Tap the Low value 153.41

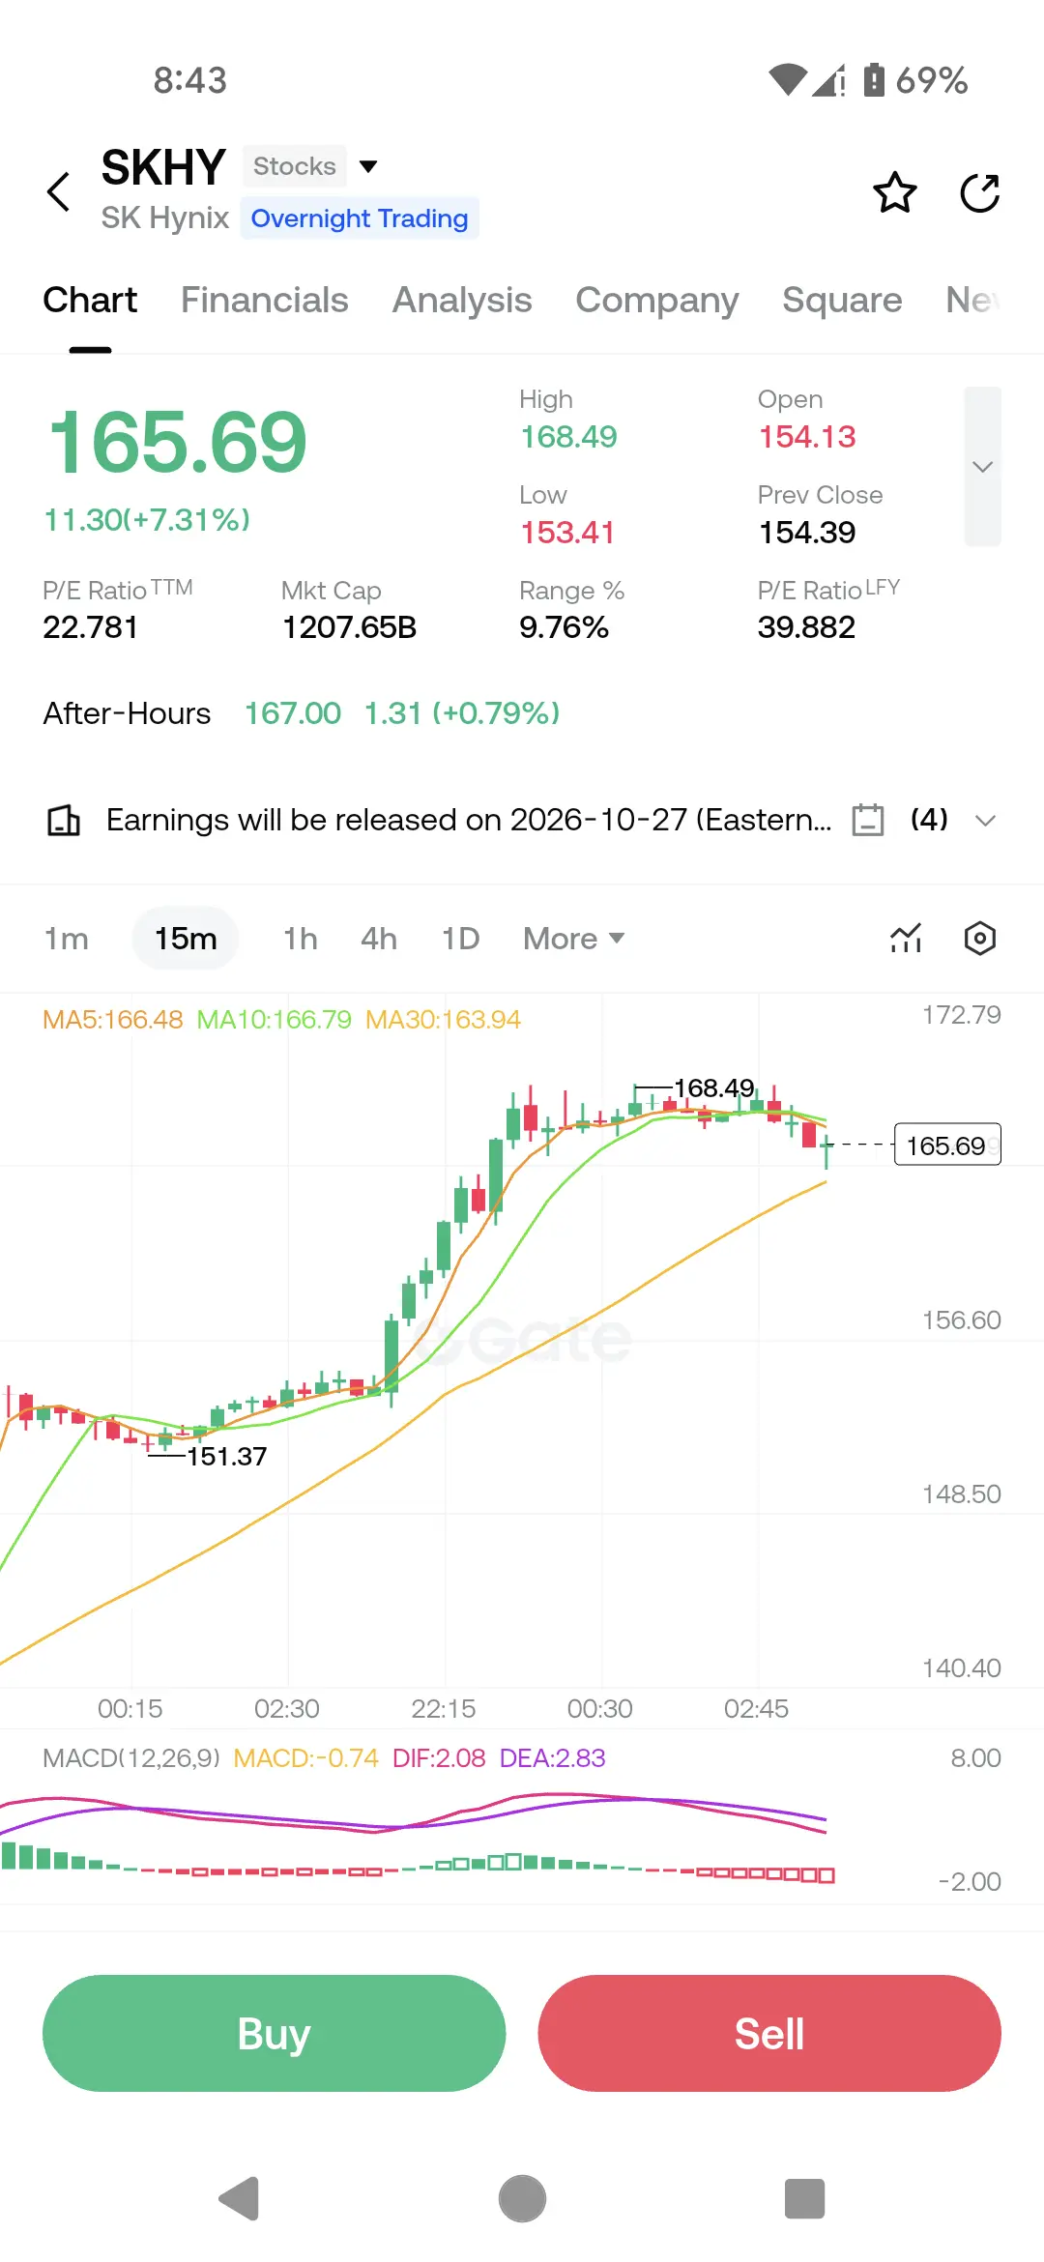(567, 533)
